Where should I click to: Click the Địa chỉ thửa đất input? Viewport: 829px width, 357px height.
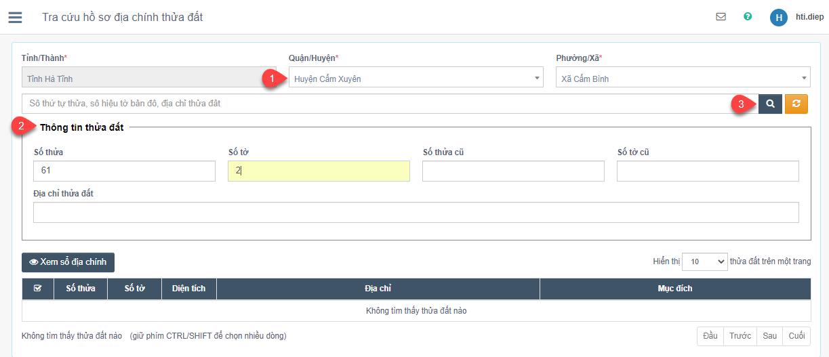click(416, 213)
